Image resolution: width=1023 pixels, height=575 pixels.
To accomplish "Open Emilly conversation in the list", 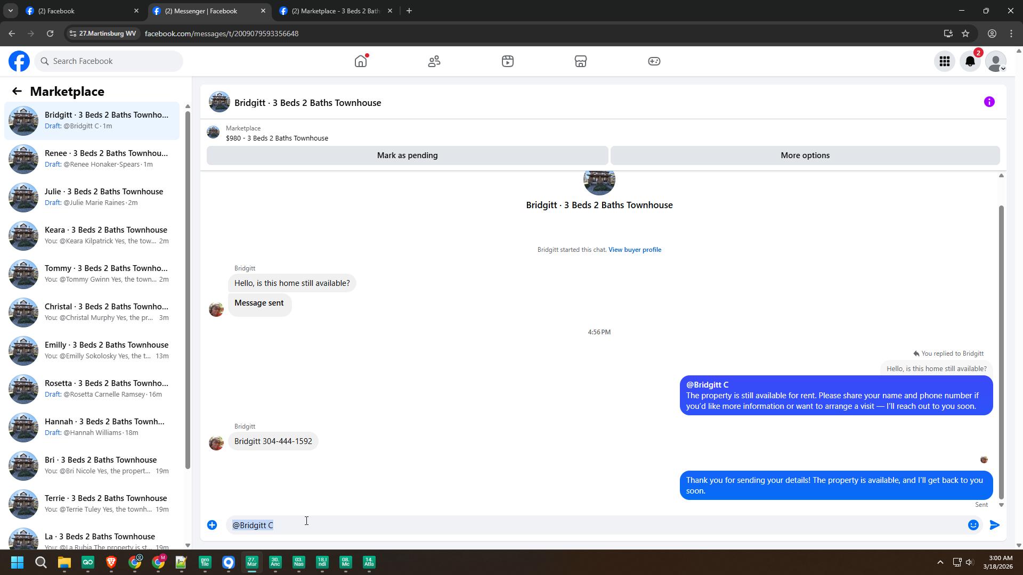I will (92, 350).
